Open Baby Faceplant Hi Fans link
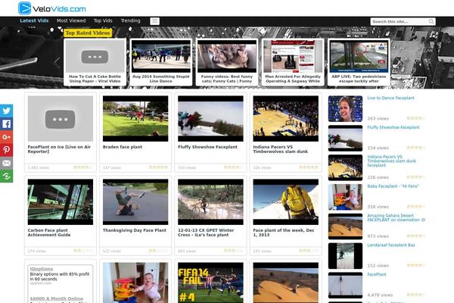Image resolution: width=454 pixels, height=303 pixels. click(x=393, y=186)
